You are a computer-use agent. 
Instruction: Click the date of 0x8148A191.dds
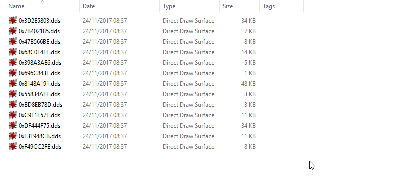(x=105, y=84)
